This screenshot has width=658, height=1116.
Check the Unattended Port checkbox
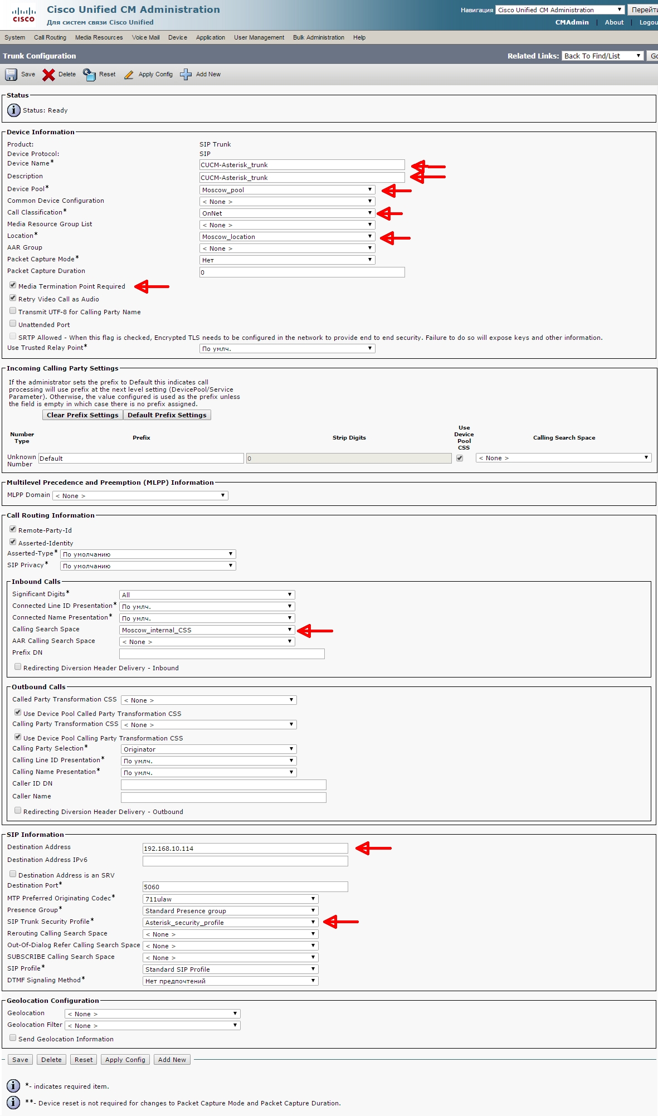click(13, 324)
